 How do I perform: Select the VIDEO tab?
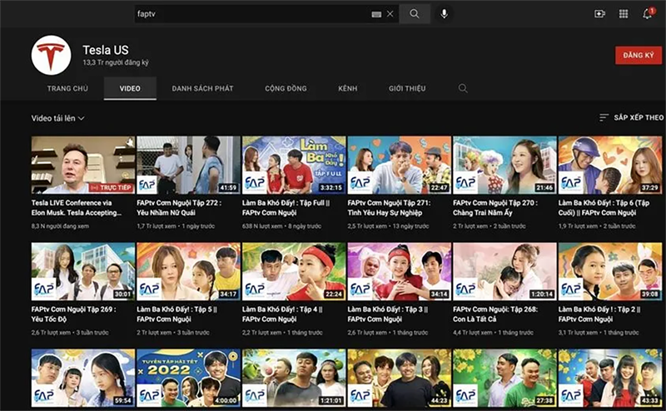pyautogui.click(x=130, y=88)
